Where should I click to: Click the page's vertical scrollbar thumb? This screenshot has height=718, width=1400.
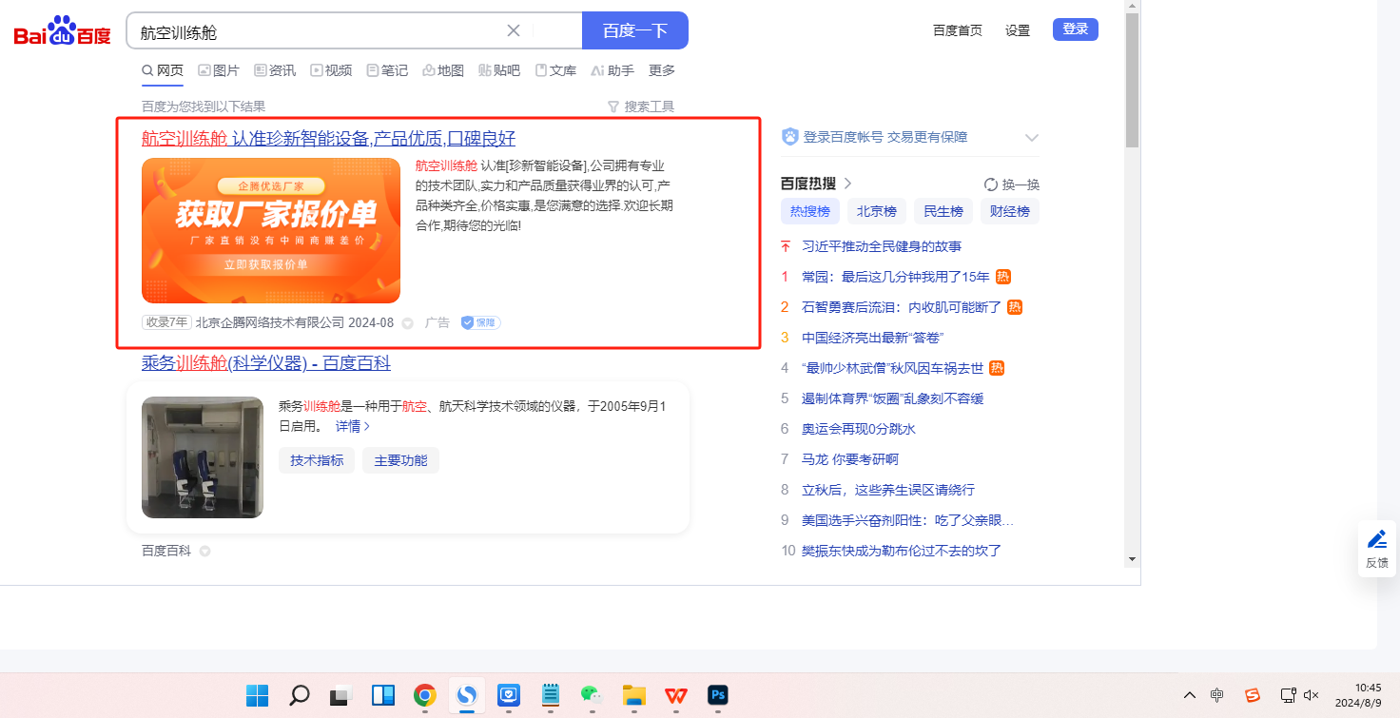[x=1132, y=81]
